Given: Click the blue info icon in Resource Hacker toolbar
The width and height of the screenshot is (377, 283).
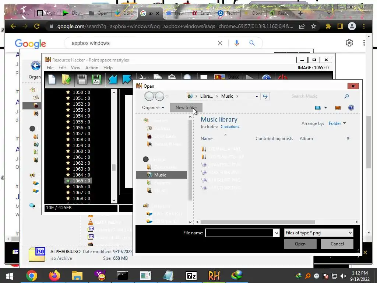Looking at the screenshot, I should [x=267, y=77].
